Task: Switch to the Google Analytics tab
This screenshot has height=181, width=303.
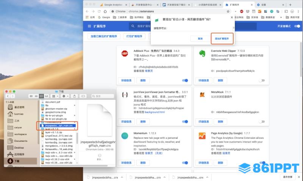Action: (113, 5)
